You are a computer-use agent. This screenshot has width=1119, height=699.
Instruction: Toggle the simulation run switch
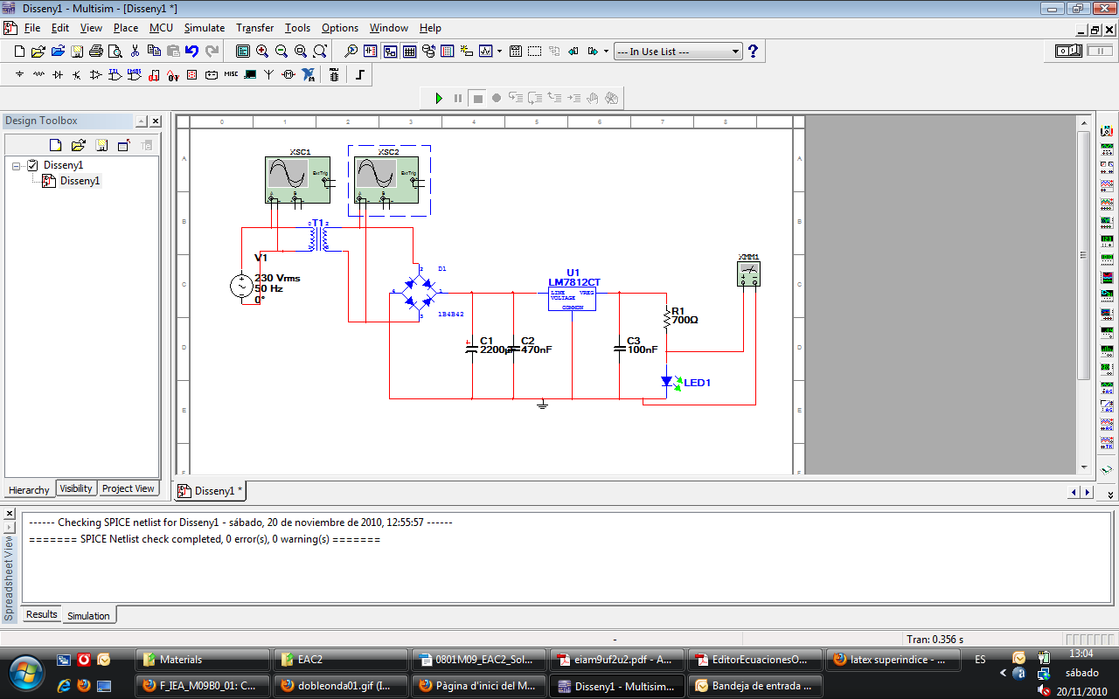[1069, 52]
